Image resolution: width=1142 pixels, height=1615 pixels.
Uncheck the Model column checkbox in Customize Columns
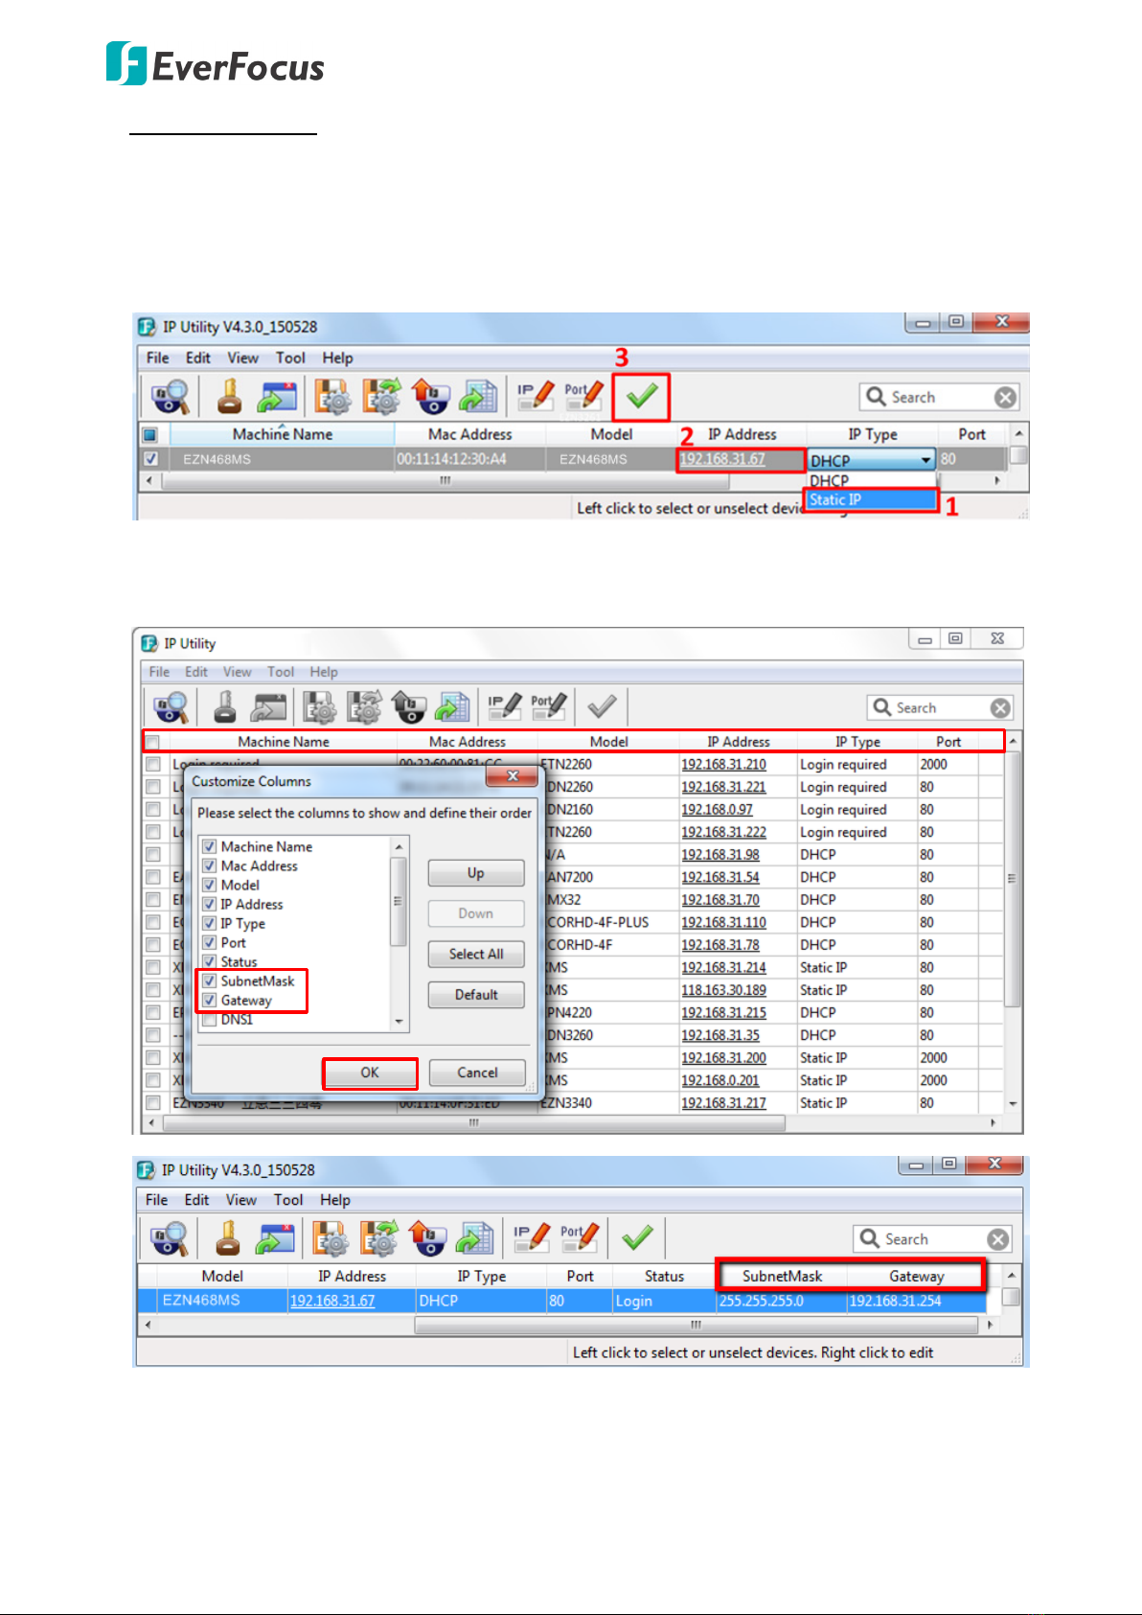209,885
